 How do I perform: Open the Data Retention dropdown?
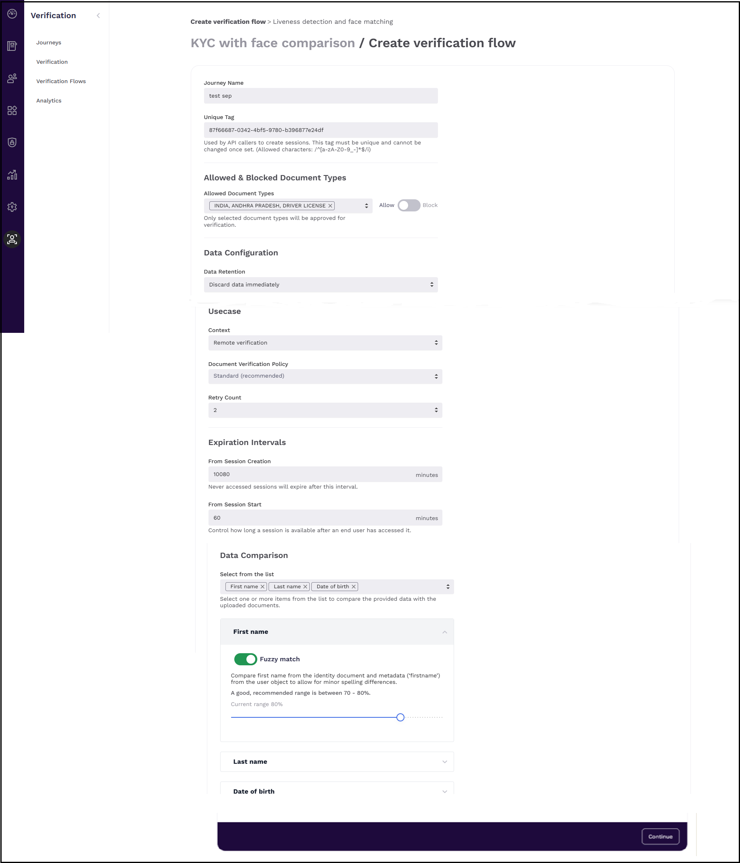321,284
